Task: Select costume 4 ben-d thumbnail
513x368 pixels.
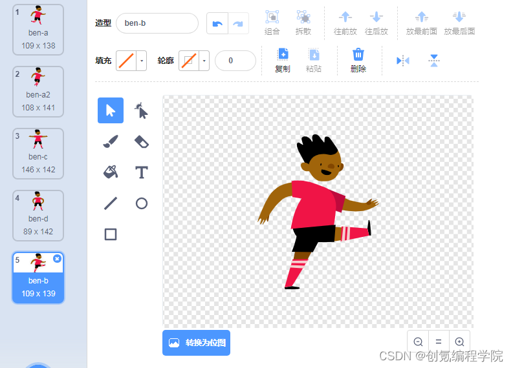Action: 38,216
